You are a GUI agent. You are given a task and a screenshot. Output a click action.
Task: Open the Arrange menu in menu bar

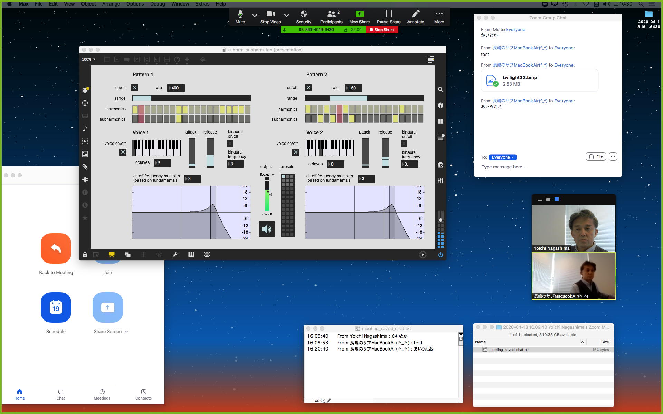[111, 4]
